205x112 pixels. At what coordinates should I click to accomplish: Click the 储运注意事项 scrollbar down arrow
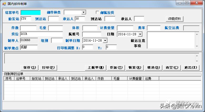(197, 46)
